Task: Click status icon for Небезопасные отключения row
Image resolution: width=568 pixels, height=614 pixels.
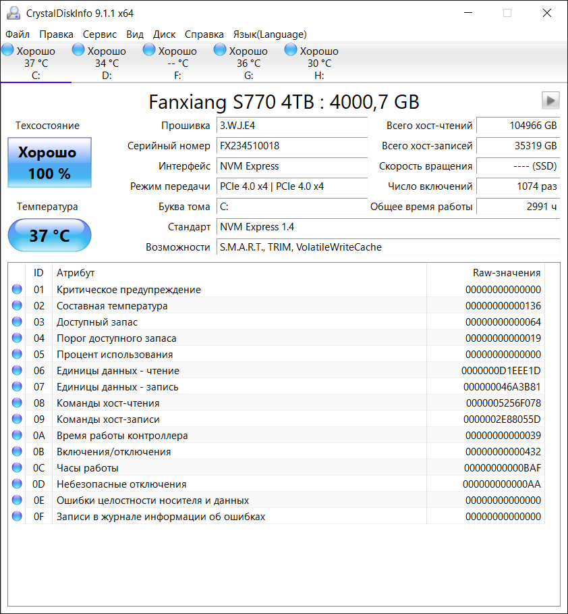Action: [x=17, y=484]
